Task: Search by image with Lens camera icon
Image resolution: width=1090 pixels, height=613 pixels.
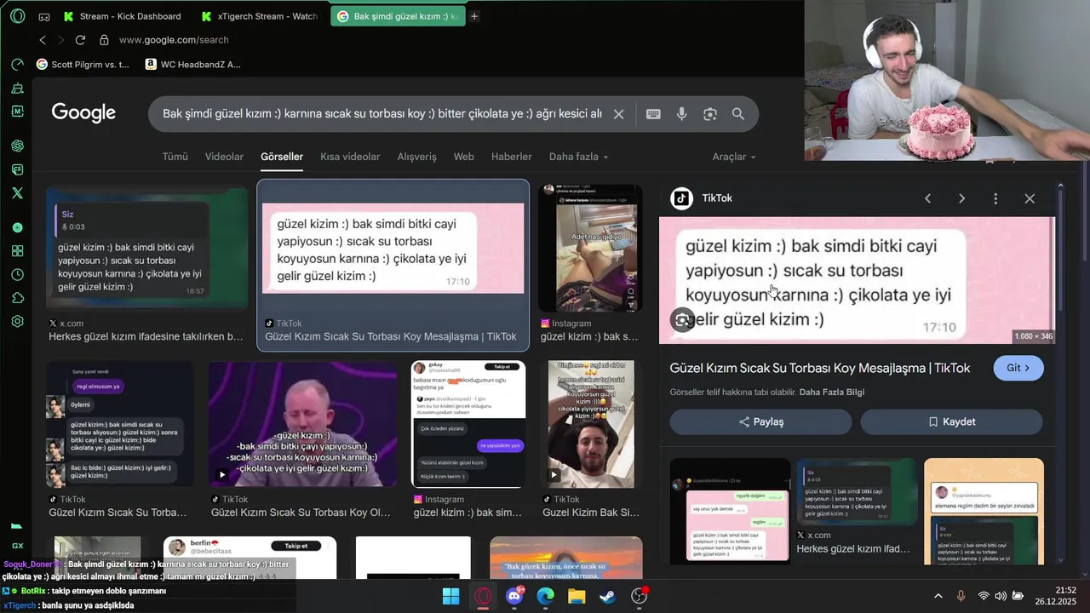Action: coord(710,114)
